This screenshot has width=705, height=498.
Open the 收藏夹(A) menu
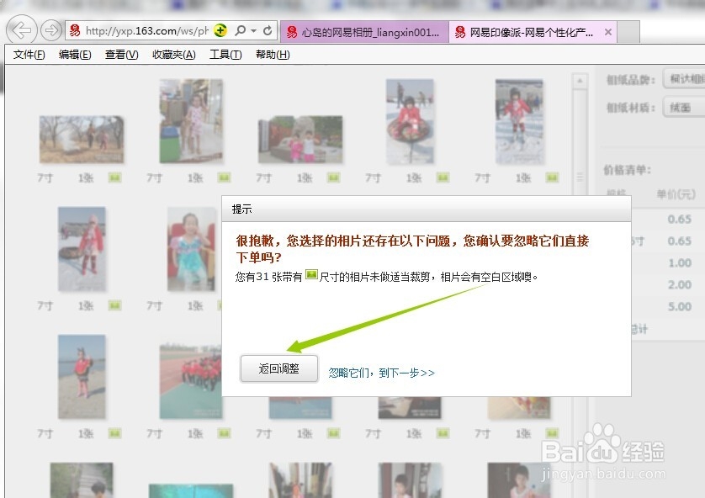point(173,55)
